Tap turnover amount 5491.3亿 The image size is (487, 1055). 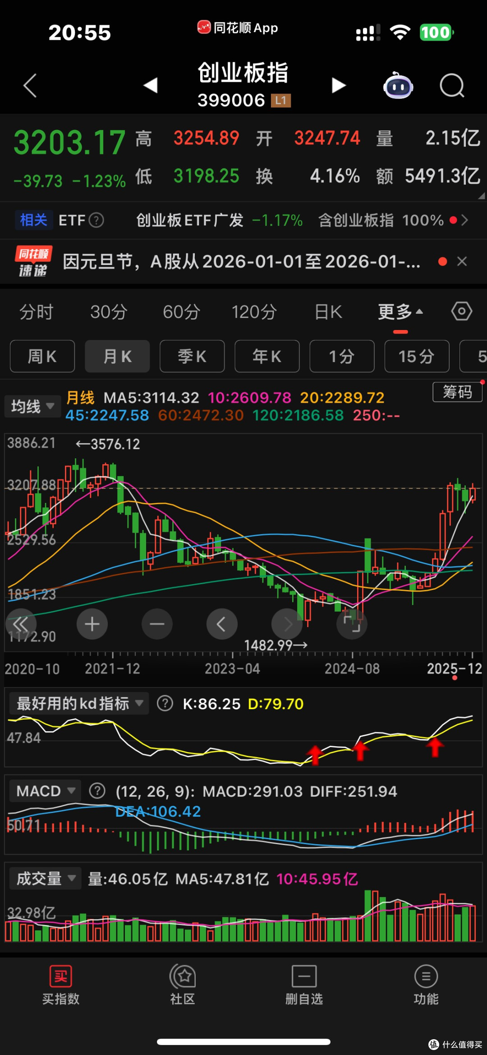pyautogui.click(x=442, y=176)
